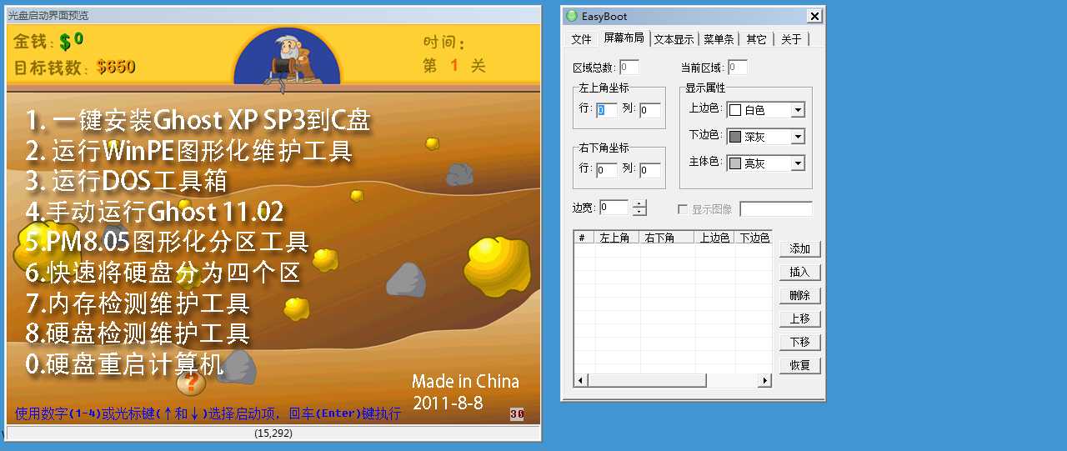1067x451 pixels.
Task: Click the region list horizontal scrollbar right arrow
Action: 764,380
